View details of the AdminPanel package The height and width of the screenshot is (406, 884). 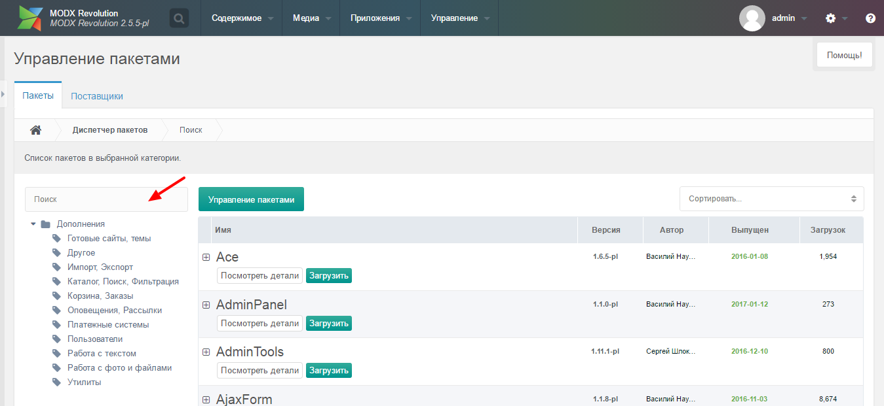[259, 323]
